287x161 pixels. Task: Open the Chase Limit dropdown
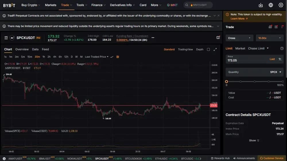(x=258, y=48)
